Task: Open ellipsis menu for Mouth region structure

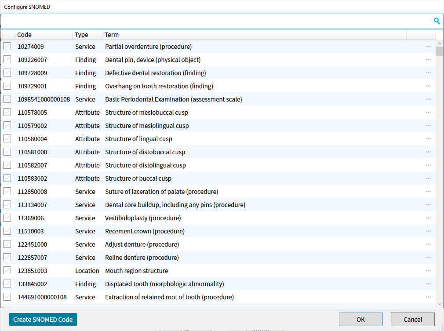Action: coord(428,271)
